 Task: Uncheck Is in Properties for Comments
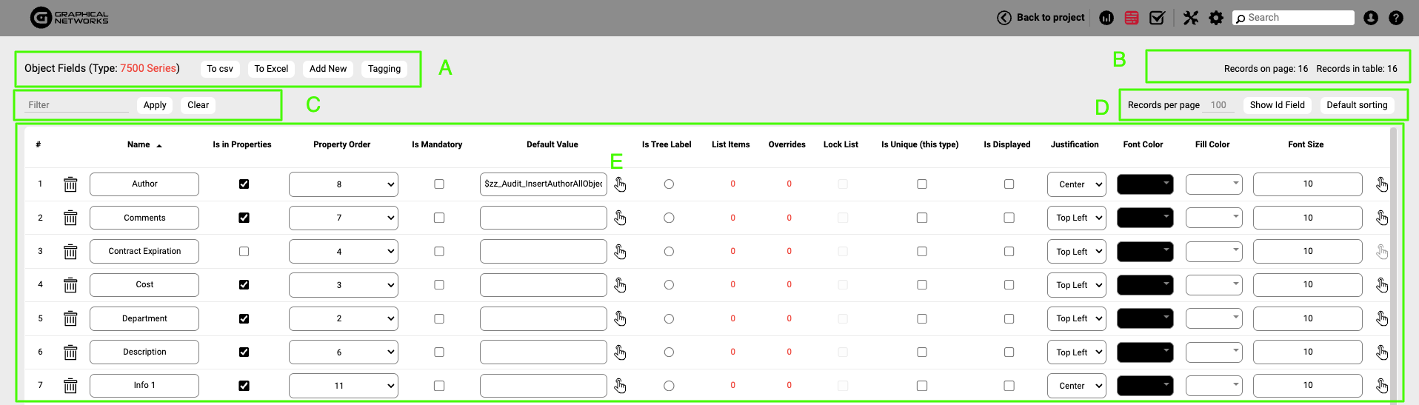tap(244, 218)
